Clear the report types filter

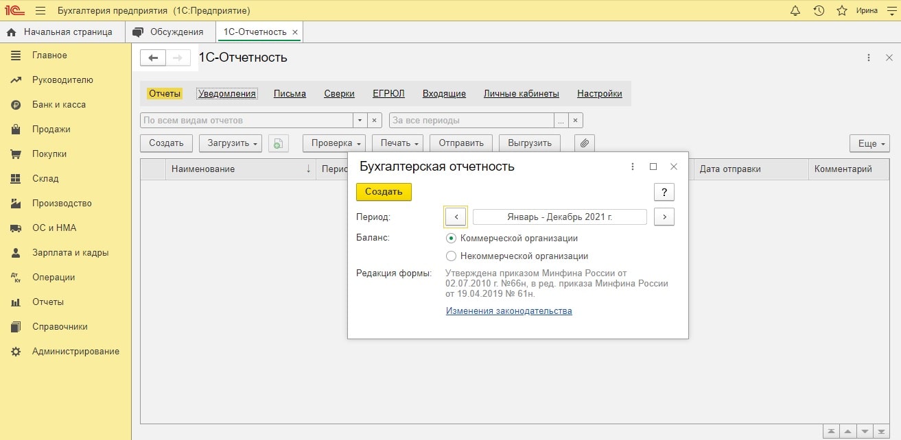point(375,121)
